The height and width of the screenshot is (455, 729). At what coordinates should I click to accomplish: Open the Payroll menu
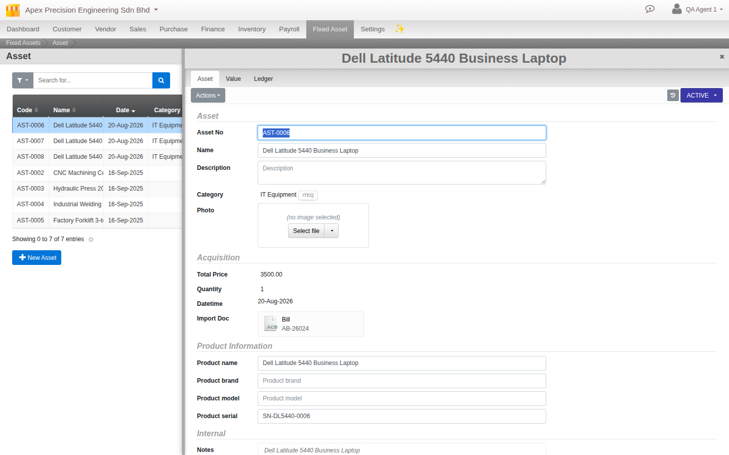click(x=289, y=29)
